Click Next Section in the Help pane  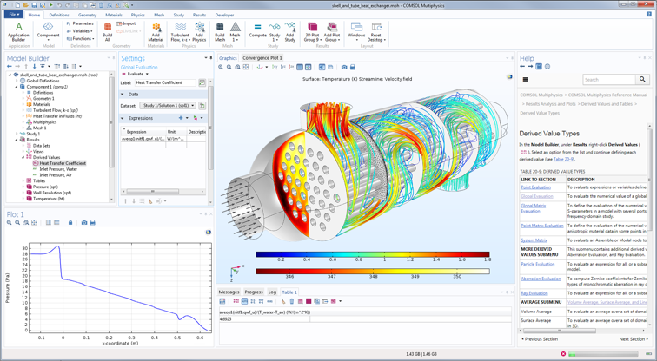(634, 339)
